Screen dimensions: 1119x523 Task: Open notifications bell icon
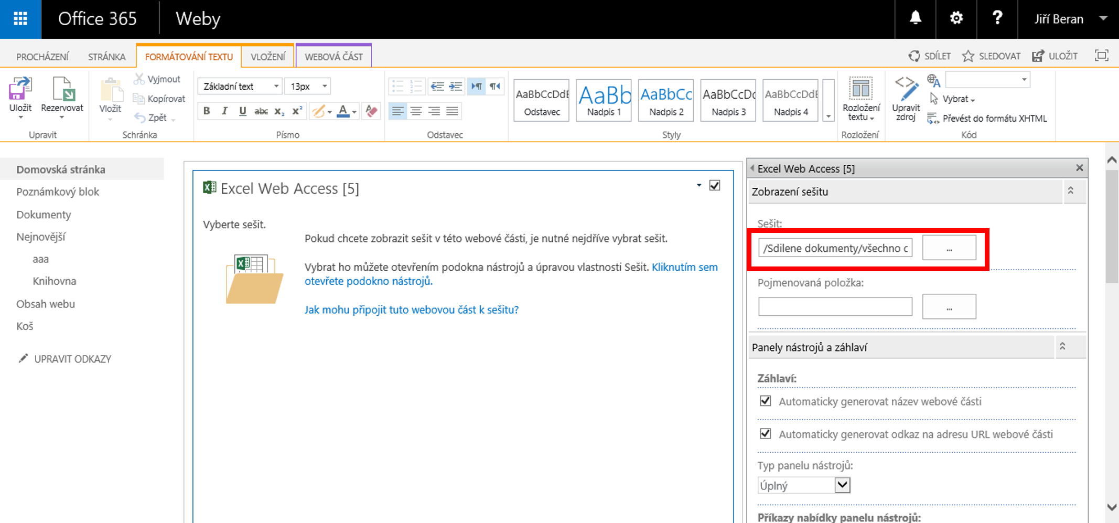click(x=915, y=18)
